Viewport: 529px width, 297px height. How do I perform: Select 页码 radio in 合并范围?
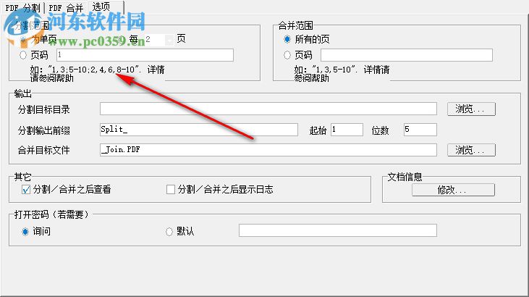click(x=287, y=55)
